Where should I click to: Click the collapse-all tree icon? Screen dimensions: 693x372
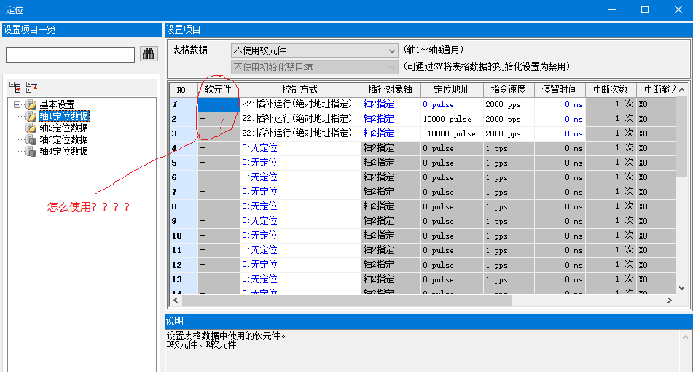pos(31,86)
